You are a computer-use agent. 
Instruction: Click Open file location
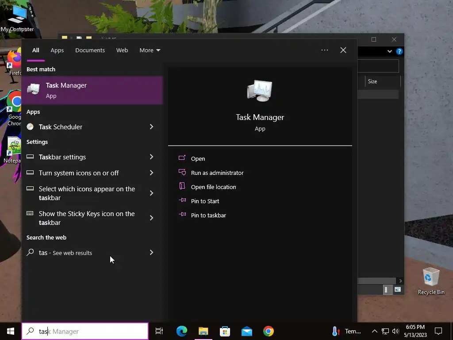coord(214,187)
